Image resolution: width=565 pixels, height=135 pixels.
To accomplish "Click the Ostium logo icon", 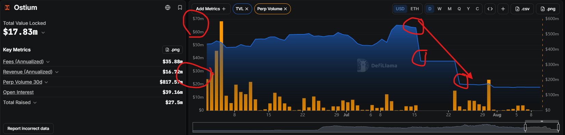I will [x=7, y=7].
